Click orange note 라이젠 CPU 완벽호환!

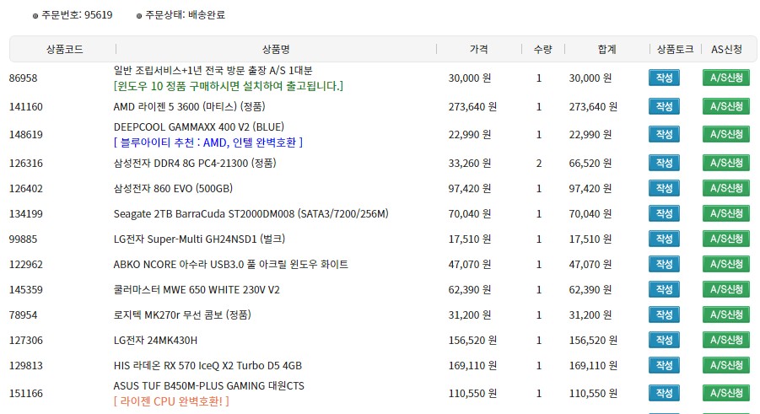[171, 401]
